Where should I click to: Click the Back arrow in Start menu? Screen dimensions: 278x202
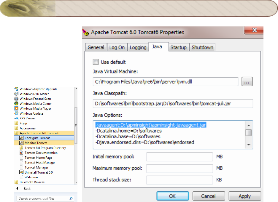tap(17, 189)
